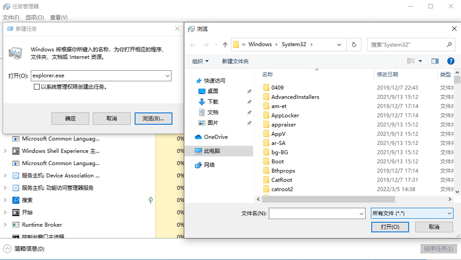Enable create task with administrator privileges checkbox
The image size is (461, 260).
pos(36,87)
